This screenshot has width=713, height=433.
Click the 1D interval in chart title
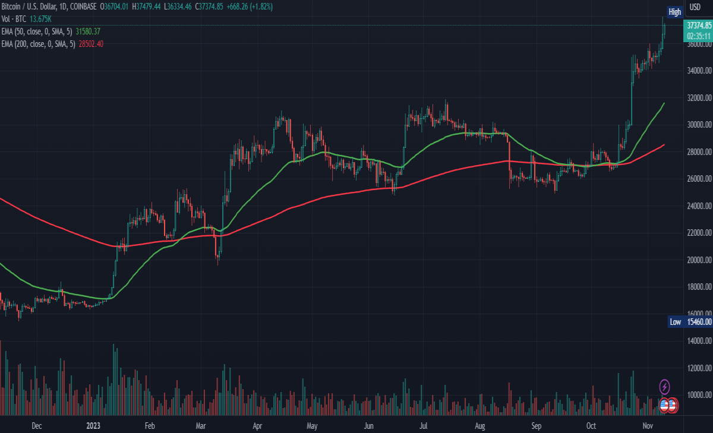[x=62, y=6]
